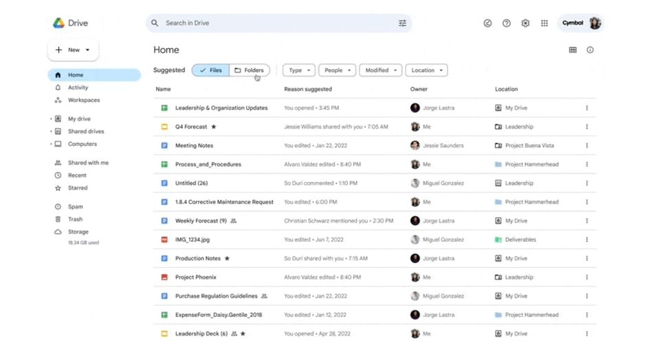Switch suggestions to Folders

[249, 70]
